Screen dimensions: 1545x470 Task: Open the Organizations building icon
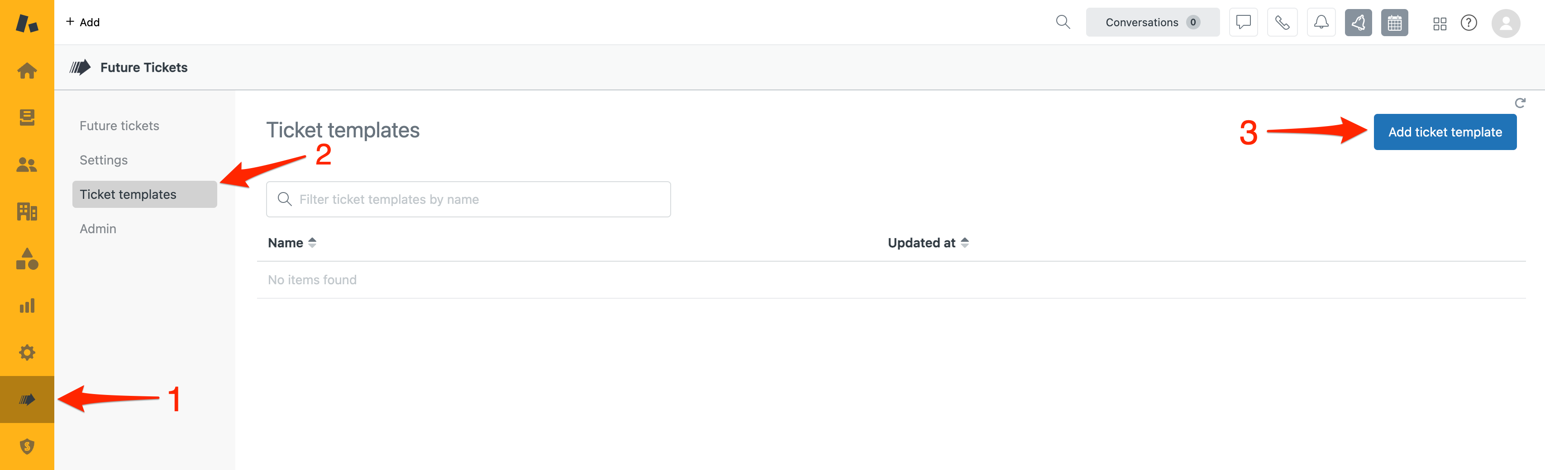click(x=27, y=211)
